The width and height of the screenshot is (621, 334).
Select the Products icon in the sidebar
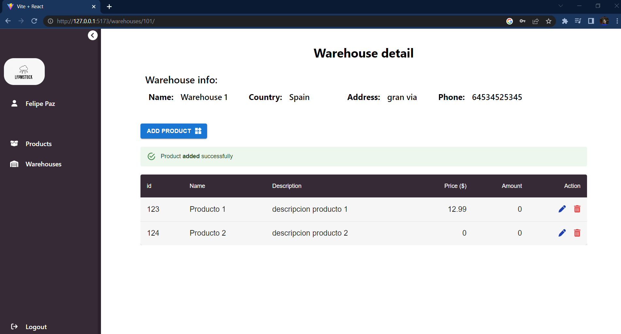pyautogui.click(x=14, y=143)
